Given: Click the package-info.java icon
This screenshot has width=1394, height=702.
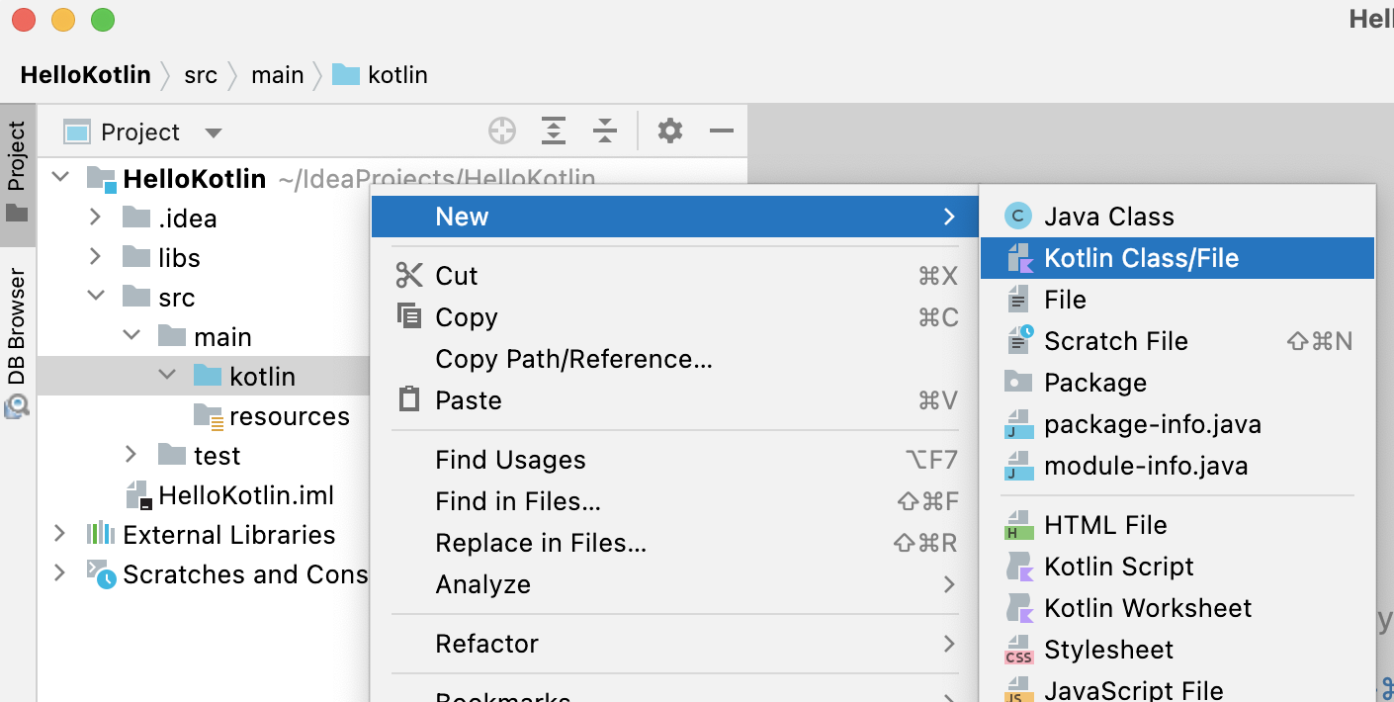Looking at the screenshot, I should 1018,425.
